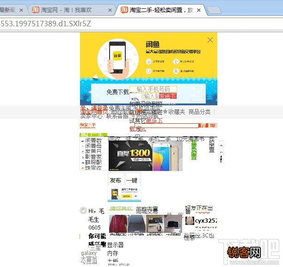The image size is (283, 267).
Task: Open the 手机二手 navigation link
Action: (160, 139)
